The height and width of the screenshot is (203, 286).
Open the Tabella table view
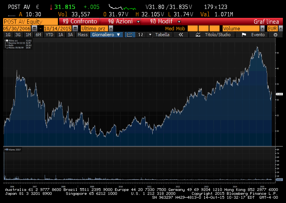coord(162,35)
